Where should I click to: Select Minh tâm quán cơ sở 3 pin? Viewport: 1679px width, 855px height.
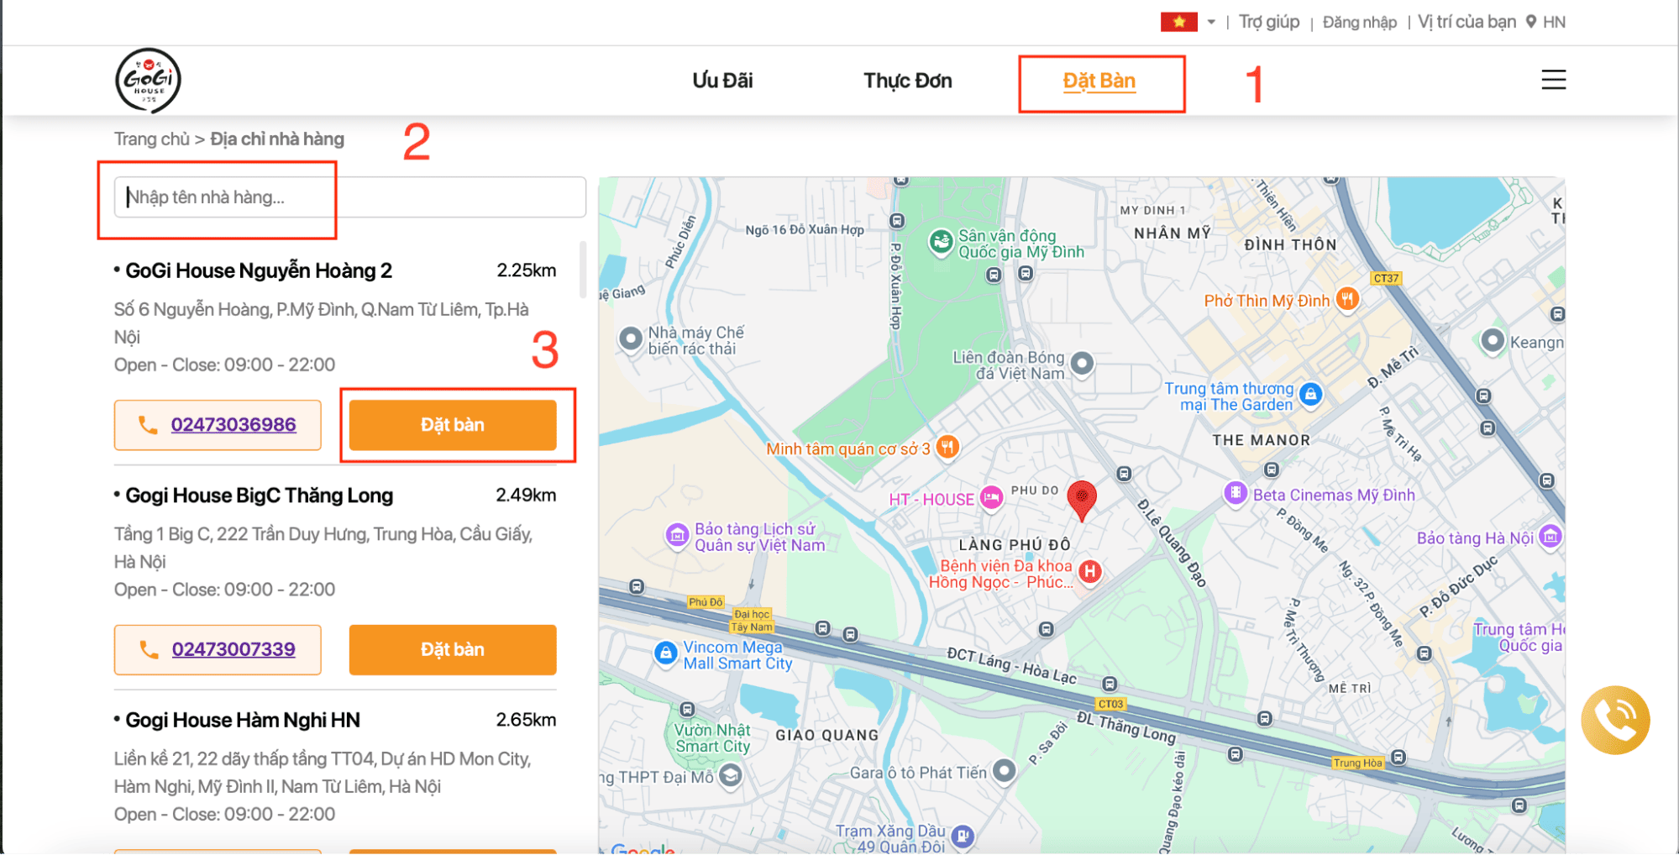point(947,448)
